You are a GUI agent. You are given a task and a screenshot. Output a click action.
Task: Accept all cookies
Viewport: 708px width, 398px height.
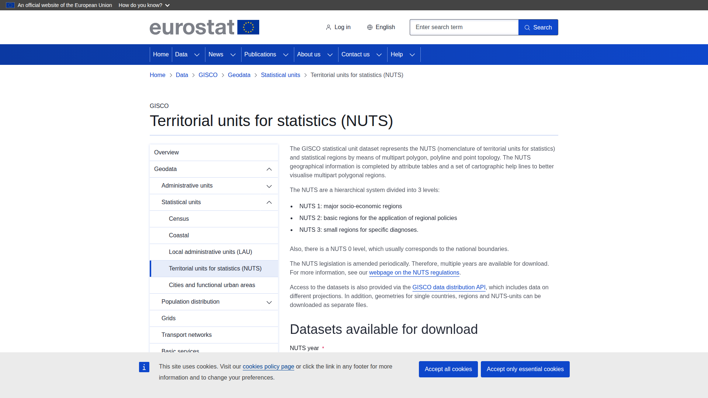448,369
